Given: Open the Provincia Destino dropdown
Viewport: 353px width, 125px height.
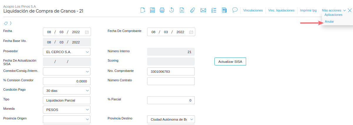Looking at the screenshot, I should point(192,119).
